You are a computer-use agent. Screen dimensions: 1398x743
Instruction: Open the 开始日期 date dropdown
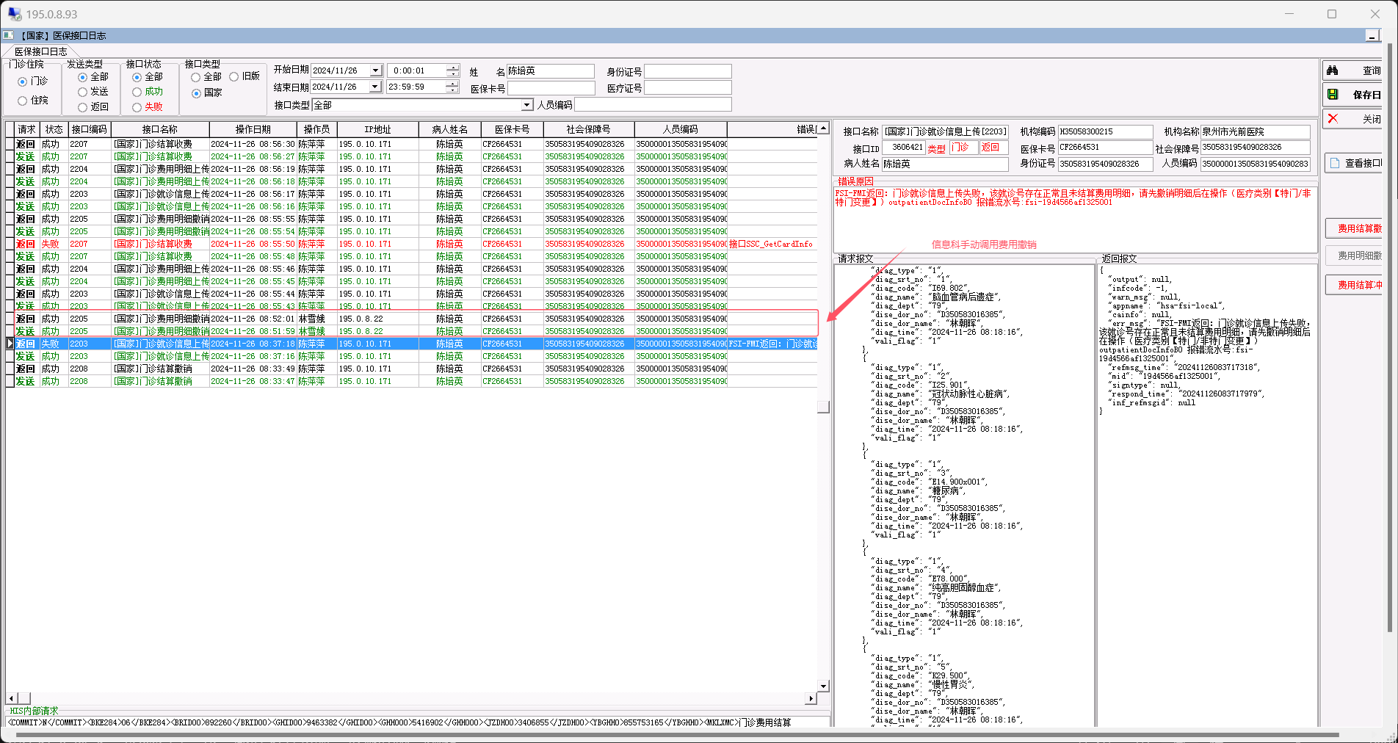coord(375,71)
